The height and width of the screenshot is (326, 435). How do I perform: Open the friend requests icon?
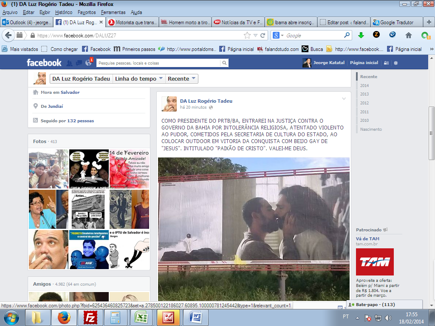70,63
